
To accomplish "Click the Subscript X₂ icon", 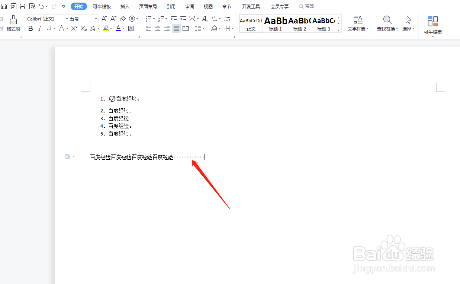I will coord(84,28).
